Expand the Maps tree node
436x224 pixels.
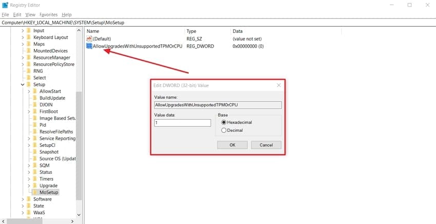23,44
